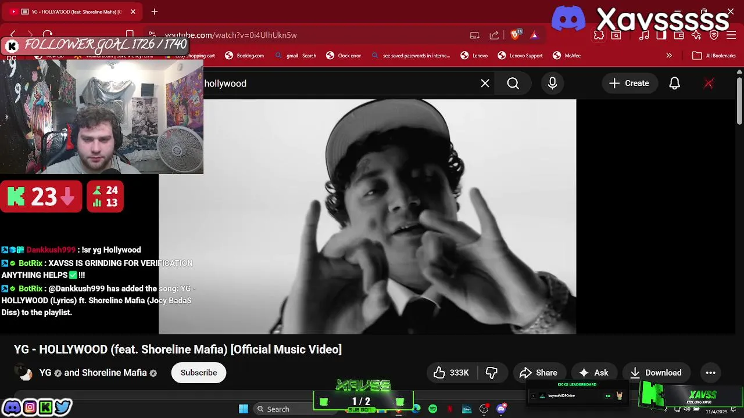Start voice search with microphone icon
This screenshot has height=418, width=744.
point(552,84)
